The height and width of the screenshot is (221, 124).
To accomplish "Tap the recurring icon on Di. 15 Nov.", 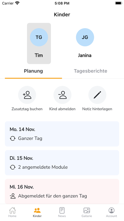I will click(13, 167).
